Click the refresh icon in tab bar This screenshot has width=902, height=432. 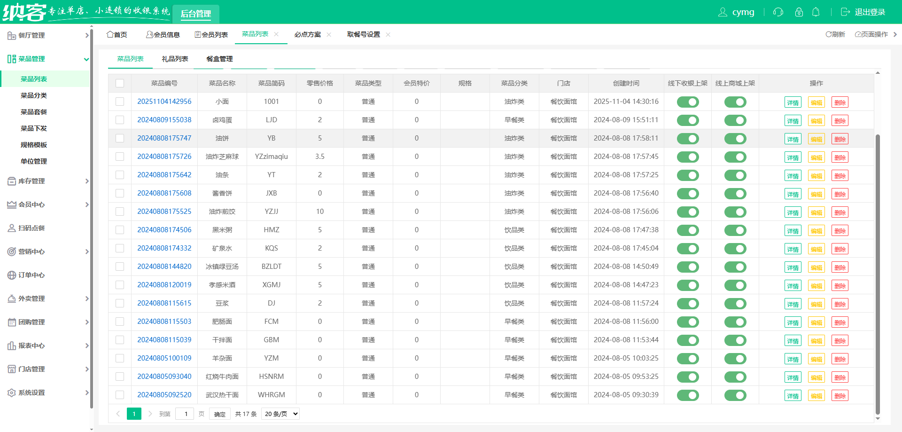point(829,34)
